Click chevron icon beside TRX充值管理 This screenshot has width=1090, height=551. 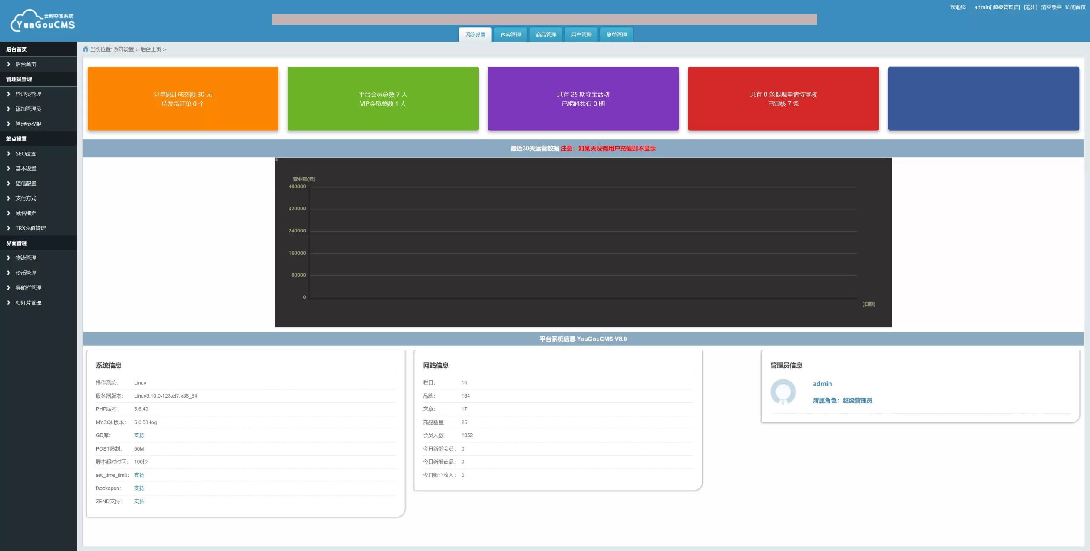pyautogui.click(x=9, y=228)
